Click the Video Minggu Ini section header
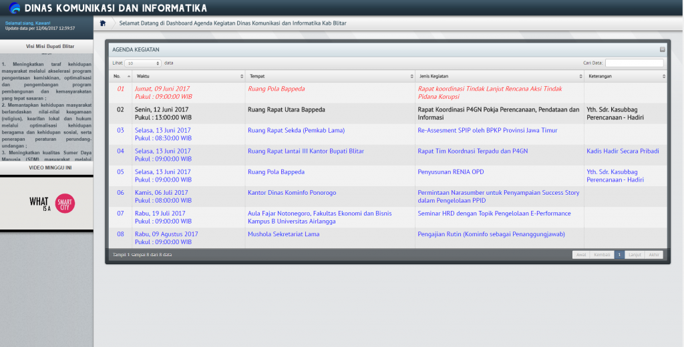This screenshot has height=347, width=684. [46, 168]
